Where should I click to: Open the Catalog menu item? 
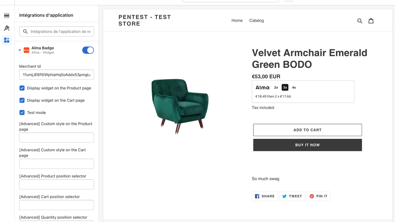coord(256,20)
